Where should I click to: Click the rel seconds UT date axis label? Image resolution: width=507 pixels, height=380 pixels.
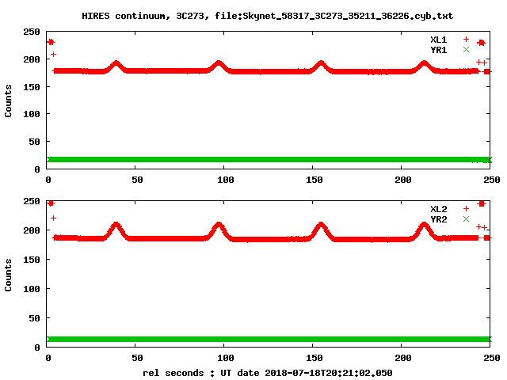tap(268, 373)
